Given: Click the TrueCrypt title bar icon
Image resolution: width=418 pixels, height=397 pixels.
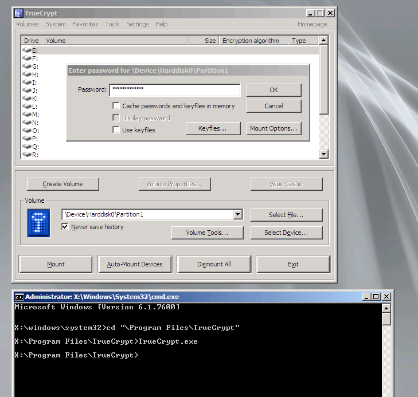Looking at the screenshot, I should point(19,13).
